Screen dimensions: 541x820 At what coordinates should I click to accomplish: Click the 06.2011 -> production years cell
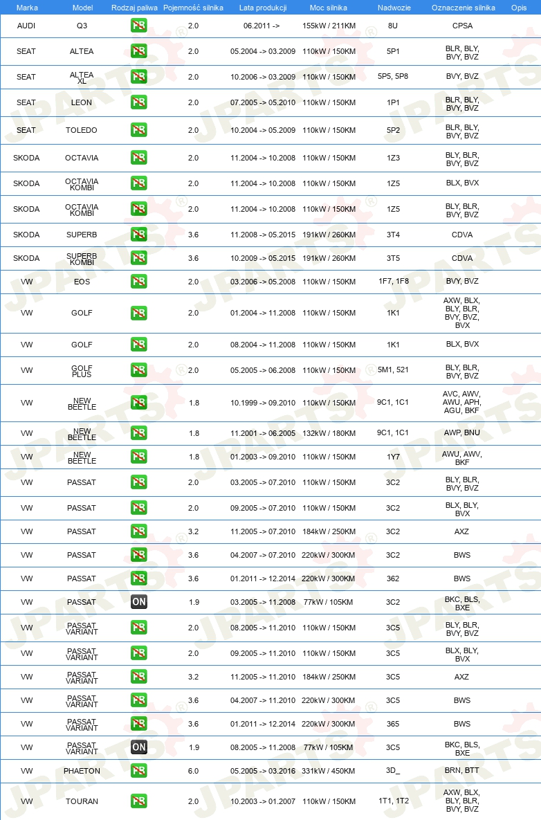point(262,26)
